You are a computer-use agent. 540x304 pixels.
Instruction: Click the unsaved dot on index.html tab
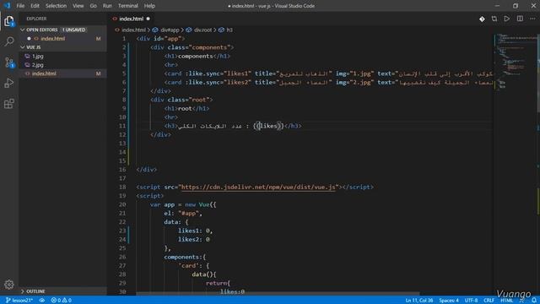click(x=148, y=19)
